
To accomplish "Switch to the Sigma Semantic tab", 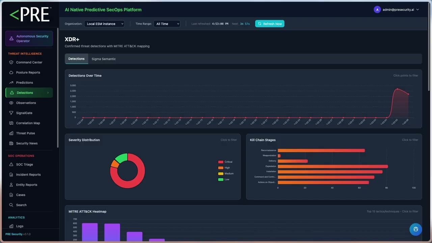I will click(104, 59).
